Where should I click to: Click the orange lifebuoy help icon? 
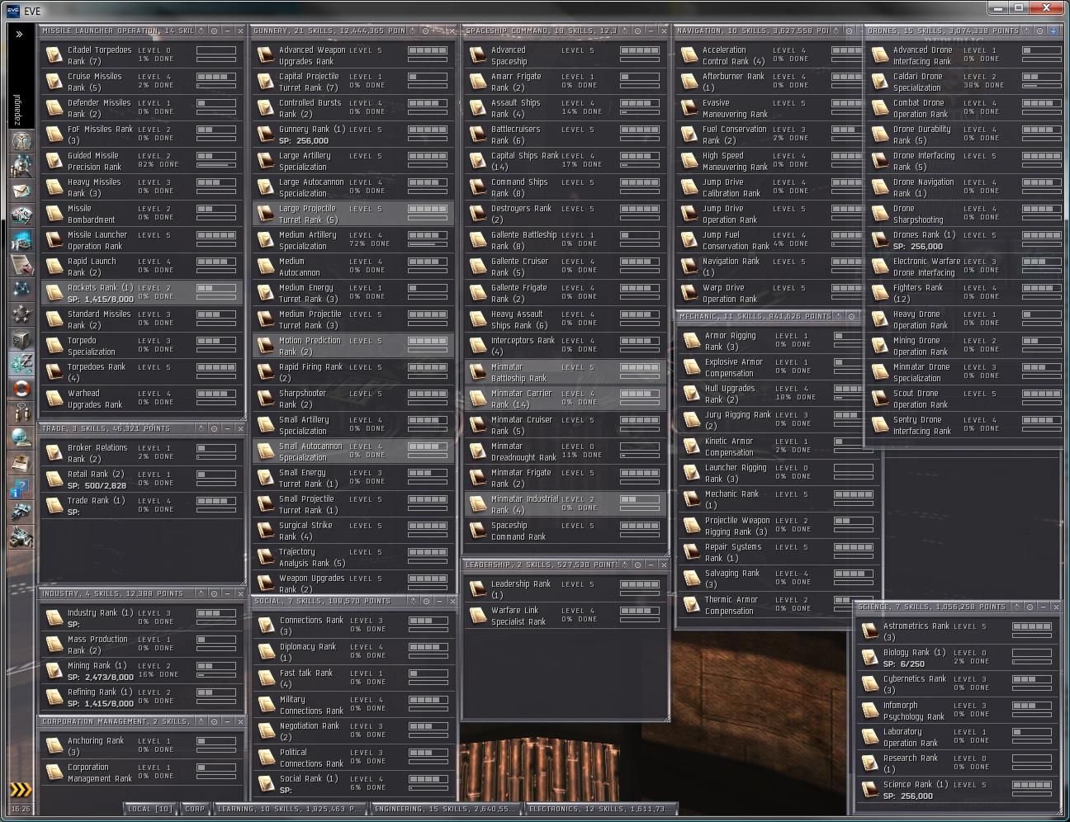coord(21,387)
